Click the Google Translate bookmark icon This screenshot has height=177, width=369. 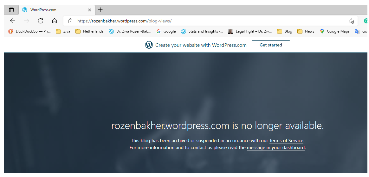click(x=357, y=31)
